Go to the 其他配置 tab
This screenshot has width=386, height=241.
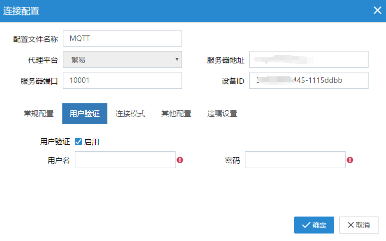(176, 114)
